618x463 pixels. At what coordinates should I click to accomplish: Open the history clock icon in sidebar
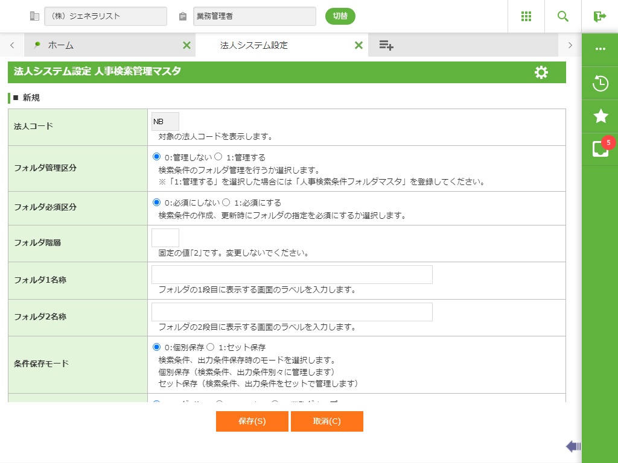click(x=600, y=83)
